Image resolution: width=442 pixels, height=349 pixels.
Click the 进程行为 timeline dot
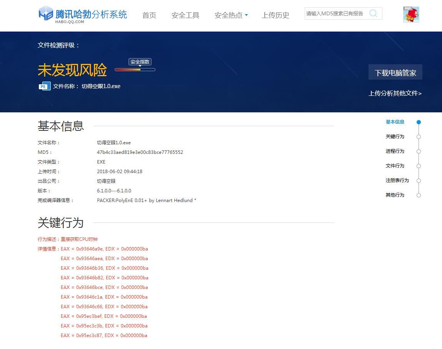[419, 151]
